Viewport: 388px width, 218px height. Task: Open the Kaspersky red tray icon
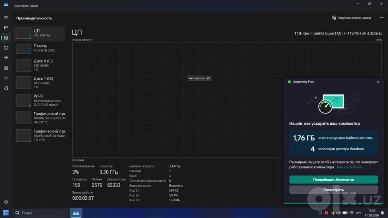coord(326,213)
